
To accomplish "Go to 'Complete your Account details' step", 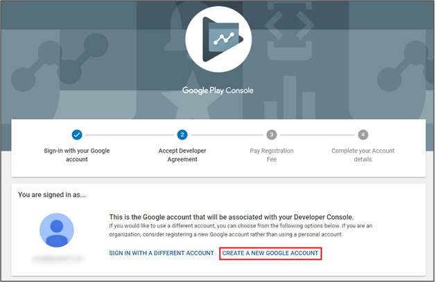I will click(363, 154).
